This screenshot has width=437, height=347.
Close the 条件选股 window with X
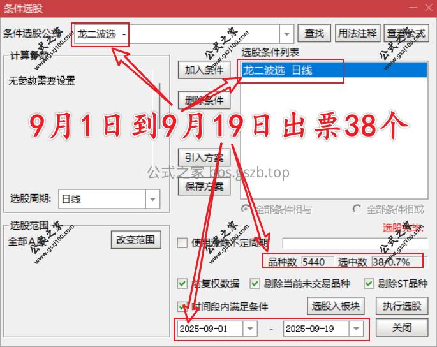coord(429,8)
